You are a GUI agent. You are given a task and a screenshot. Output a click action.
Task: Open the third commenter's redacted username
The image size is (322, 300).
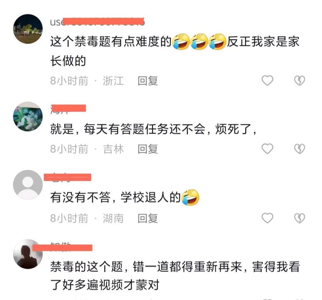pyautogui.click(x=68, y=178)
